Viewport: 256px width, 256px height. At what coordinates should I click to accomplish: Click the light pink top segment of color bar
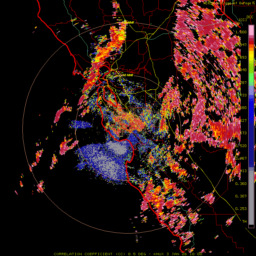point(251,30)
